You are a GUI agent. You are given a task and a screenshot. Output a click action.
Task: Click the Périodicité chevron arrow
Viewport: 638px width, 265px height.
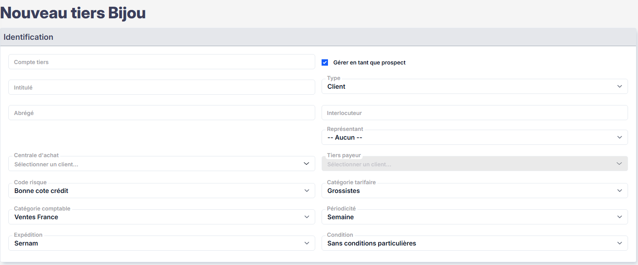coord(619,217)
